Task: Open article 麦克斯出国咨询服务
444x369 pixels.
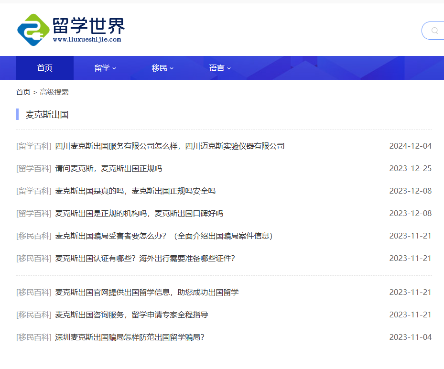Action: 131,315
